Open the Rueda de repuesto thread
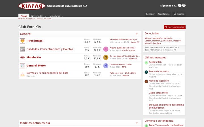This screenshot has height=127, width=204. (x=159, y=71)
